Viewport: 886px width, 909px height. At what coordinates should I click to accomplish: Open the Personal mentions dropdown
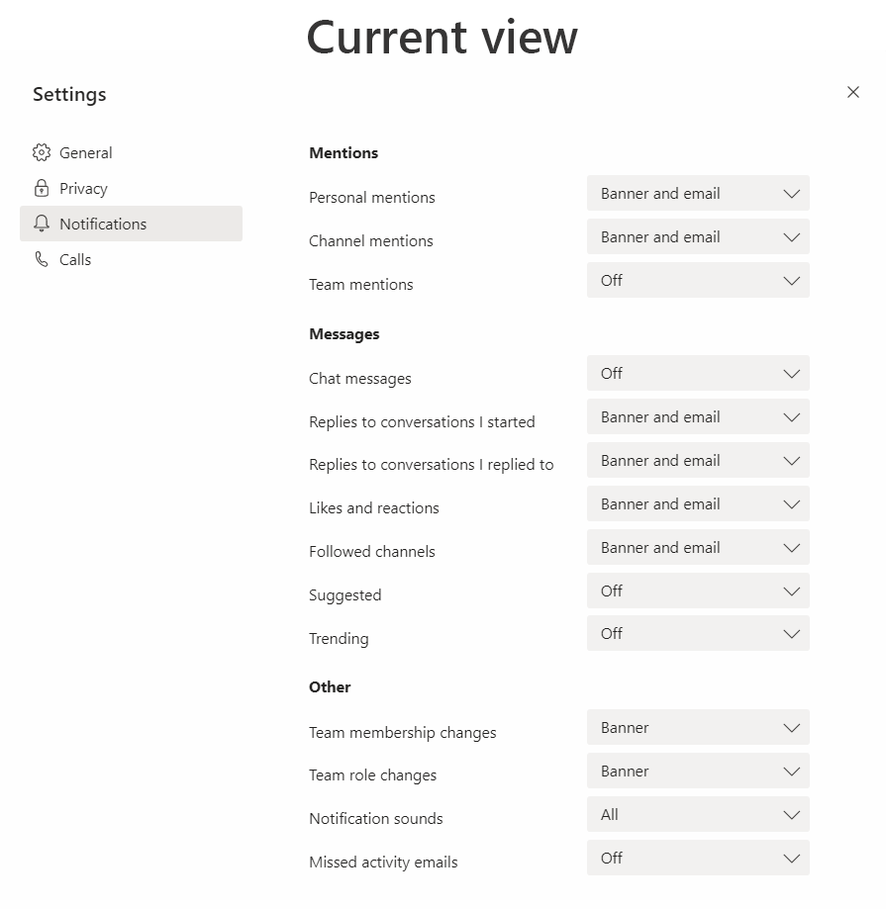coord(698,194)
